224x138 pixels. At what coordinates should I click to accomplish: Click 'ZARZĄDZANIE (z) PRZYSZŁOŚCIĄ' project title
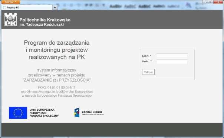point(57,80)
